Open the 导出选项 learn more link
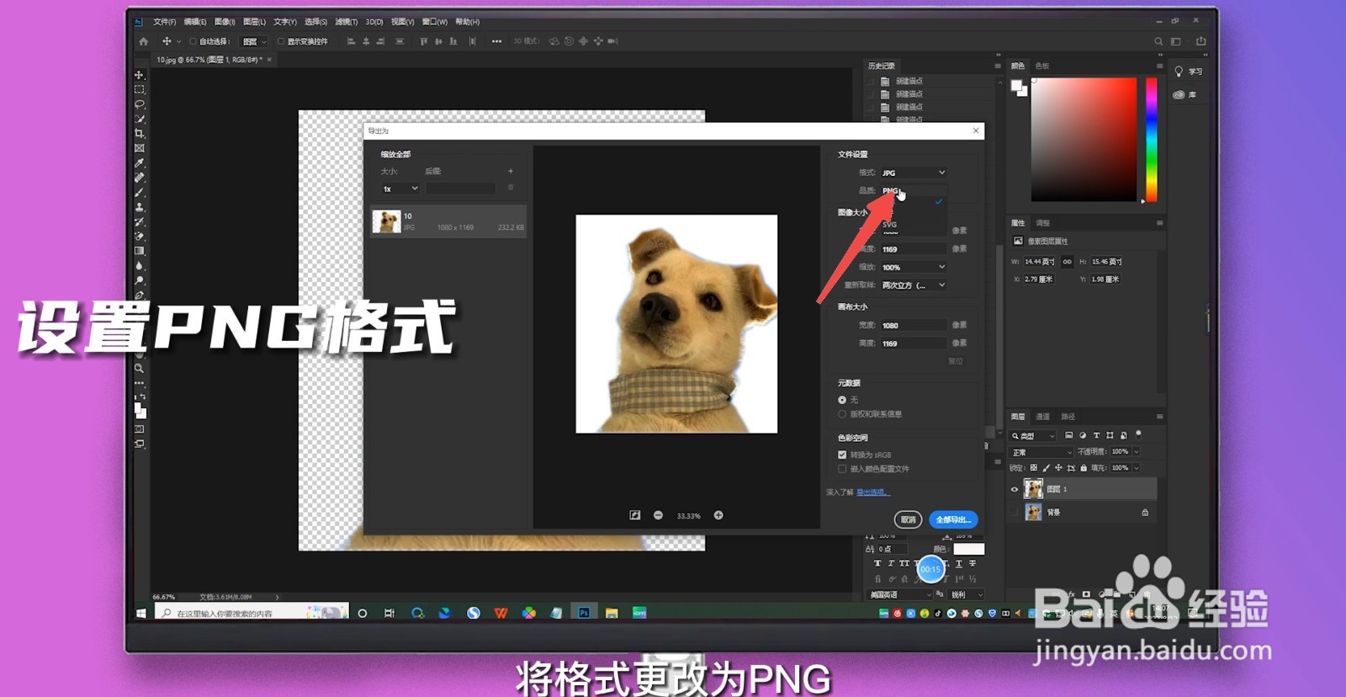The height and width of the screenshot is (697, 1346). click(872, 492)
